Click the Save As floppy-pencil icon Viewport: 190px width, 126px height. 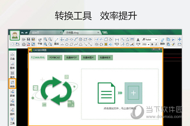pyautogui.click(x=33, y=39)
